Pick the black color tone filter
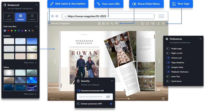Image resolution: width=205 pixels, height=111 pixels. (36, 31)
